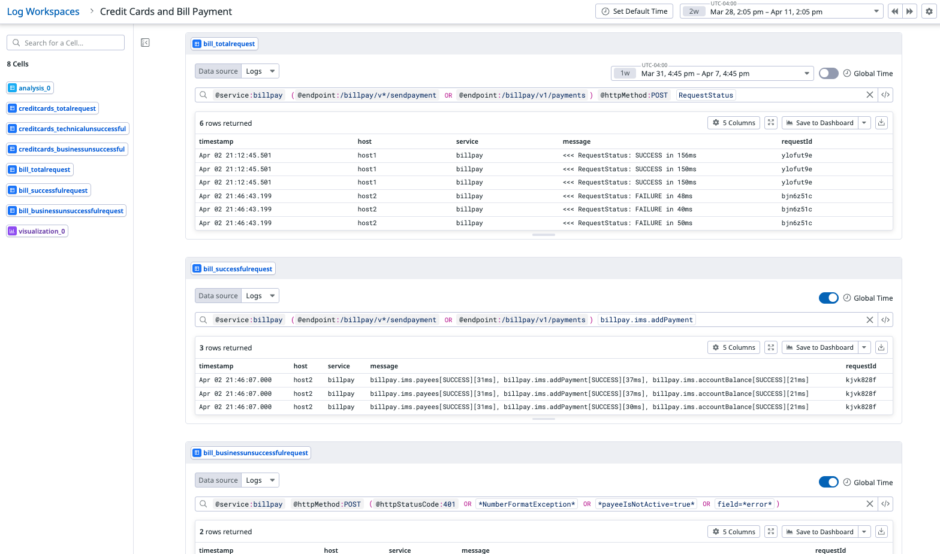The height and width of the screenshot is (554, 940).
Task: Clear the bill_totalrequest search query
Action: pos(869,95)
